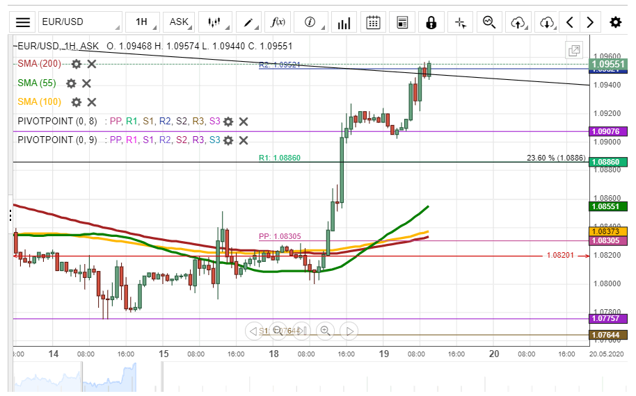Click the 20.05.2020 date label

[x=606, y=354]
